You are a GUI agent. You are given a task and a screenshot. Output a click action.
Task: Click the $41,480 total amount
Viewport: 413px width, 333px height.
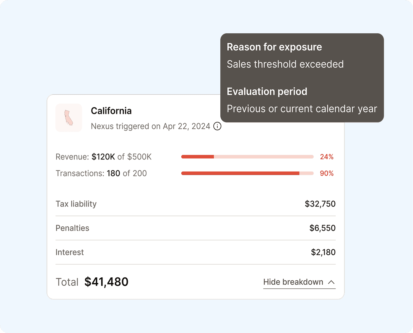point(106,282)
